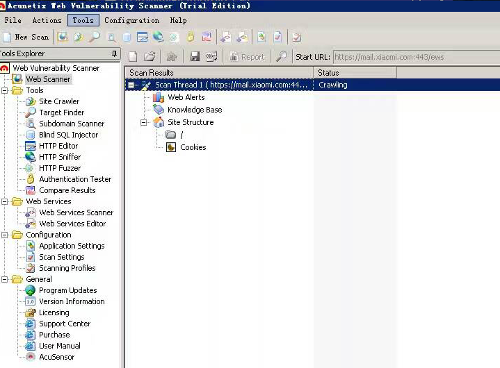Select Program Updates in the tree
The height and width of the screenshot is (368, 500).
68,290
